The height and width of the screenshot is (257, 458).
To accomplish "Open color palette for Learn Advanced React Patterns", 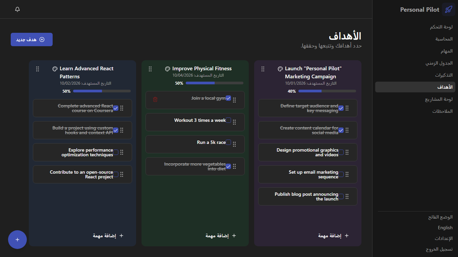I will click(55, 69).
